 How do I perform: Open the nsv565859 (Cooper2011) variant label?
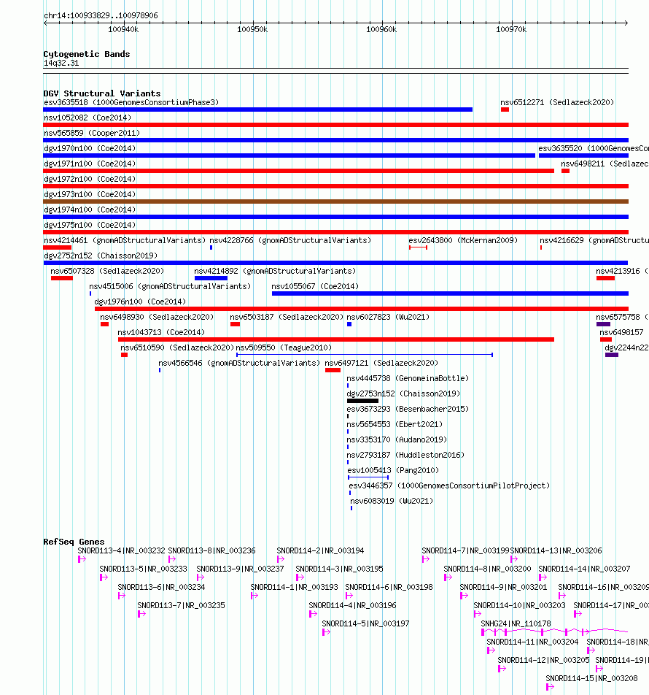(x=92, y=133)
